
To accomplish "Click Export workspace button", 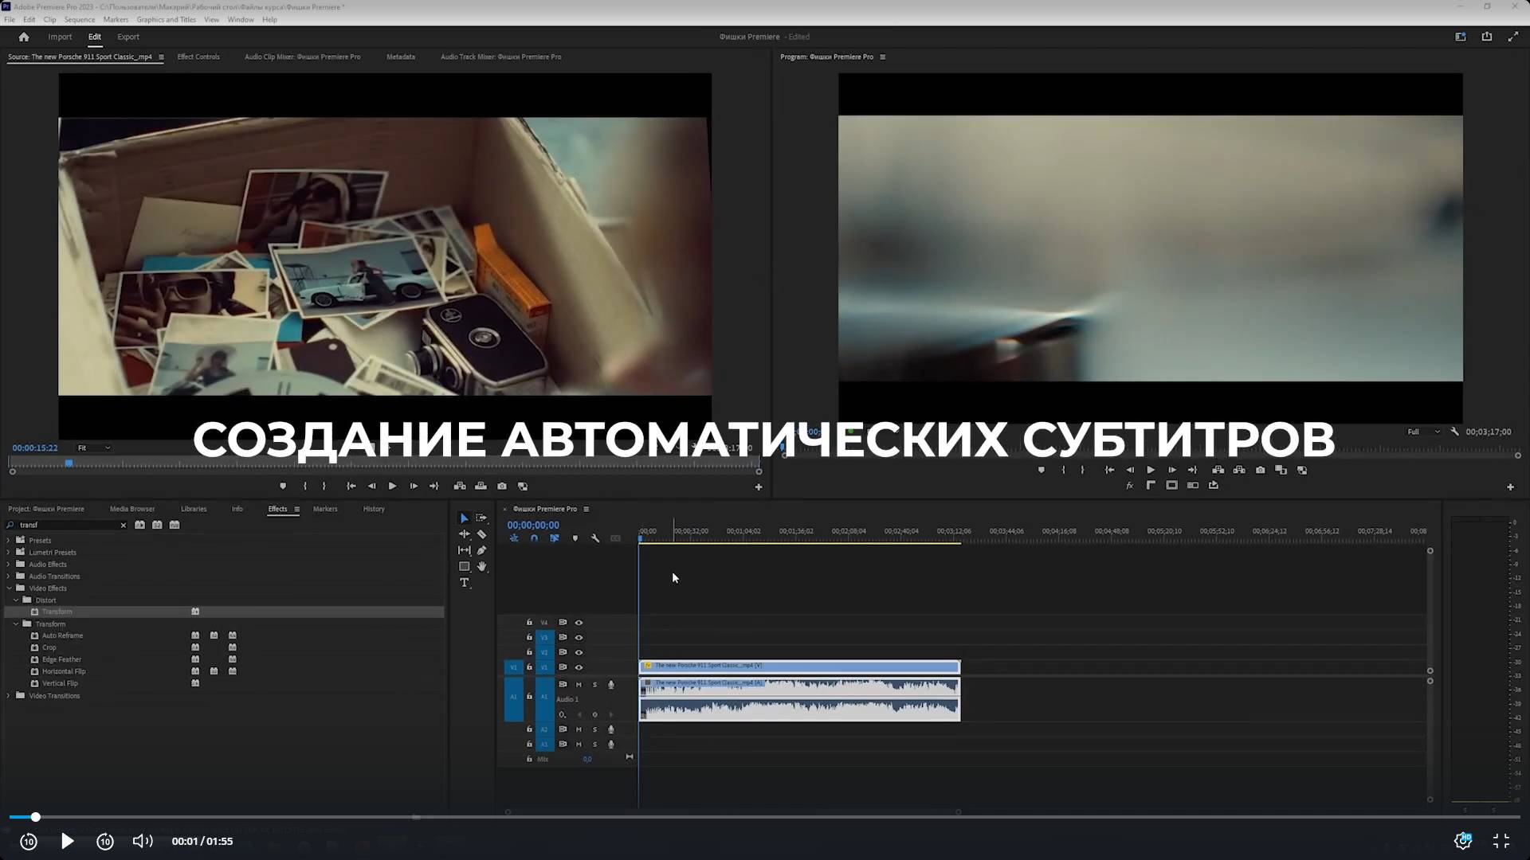I will click(x=127, y=37).
